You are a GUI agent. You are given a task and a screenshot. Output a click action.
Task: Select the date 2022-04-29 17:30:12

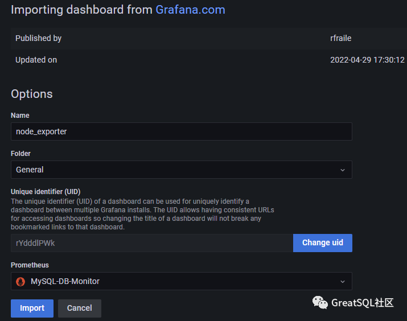(367, 60)
